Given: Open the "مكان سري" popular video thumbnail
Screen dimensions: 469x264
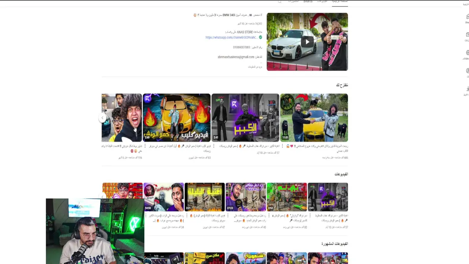Looking at the screenshot, I should (x=204, y=258).
